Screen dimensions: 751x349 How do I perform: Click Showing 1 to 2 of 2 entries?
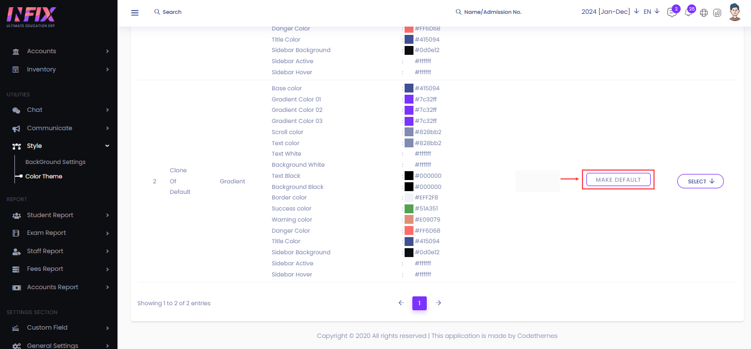pyautogui.click(x=174, y=303)
